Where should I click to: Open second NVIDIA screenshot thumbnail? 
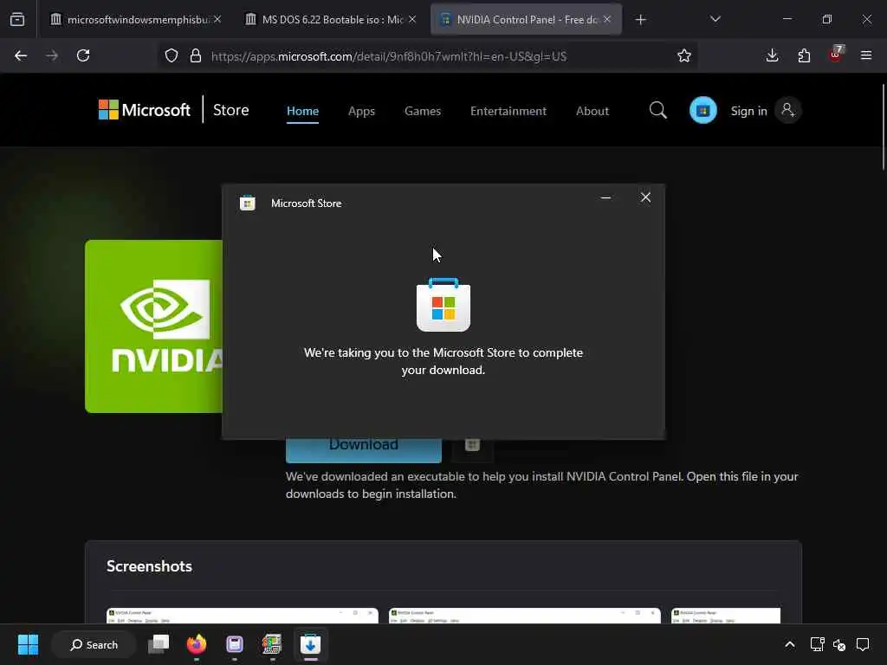pos(524,616)
